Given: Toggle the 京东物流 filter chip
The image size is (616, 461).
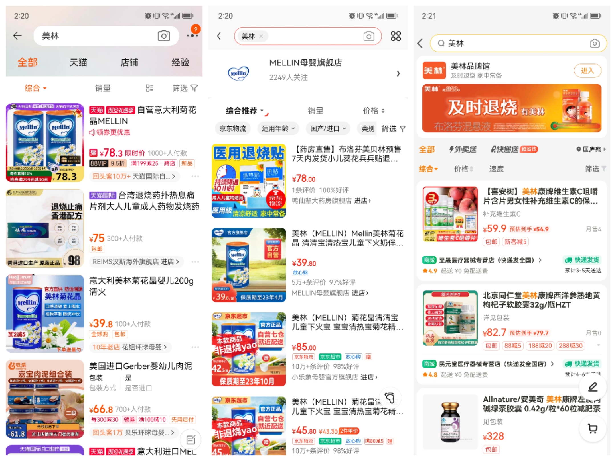Looking at the screenshot, I should (233, 129).
